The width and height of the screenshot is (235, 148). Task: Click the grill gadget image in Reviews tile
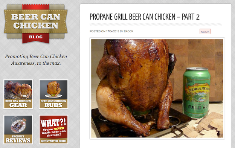[18, 125]
